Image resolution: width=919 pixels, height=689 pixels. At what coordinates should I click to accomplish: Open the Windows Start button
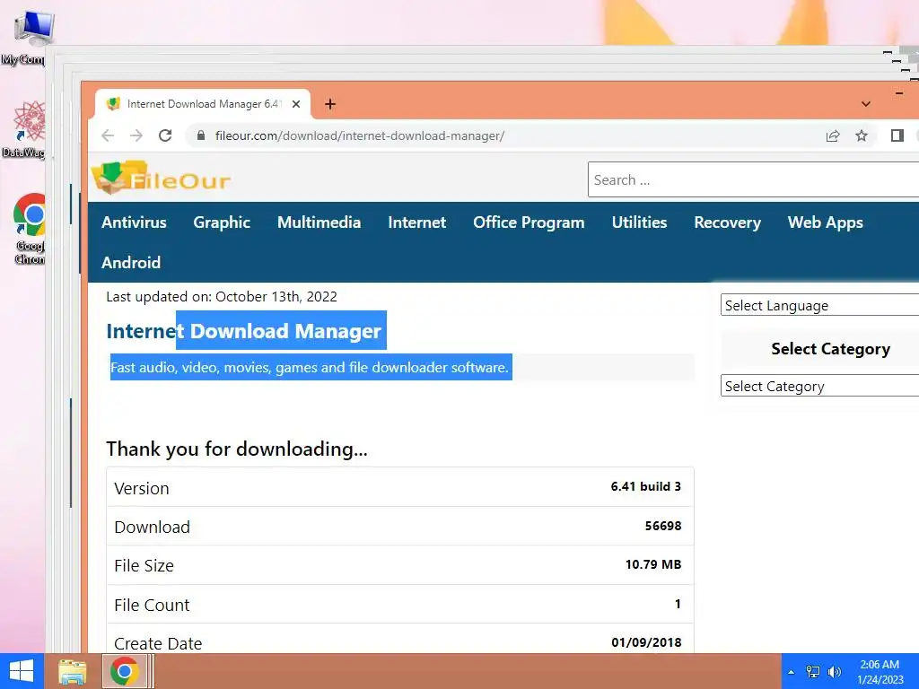(22, 671)
